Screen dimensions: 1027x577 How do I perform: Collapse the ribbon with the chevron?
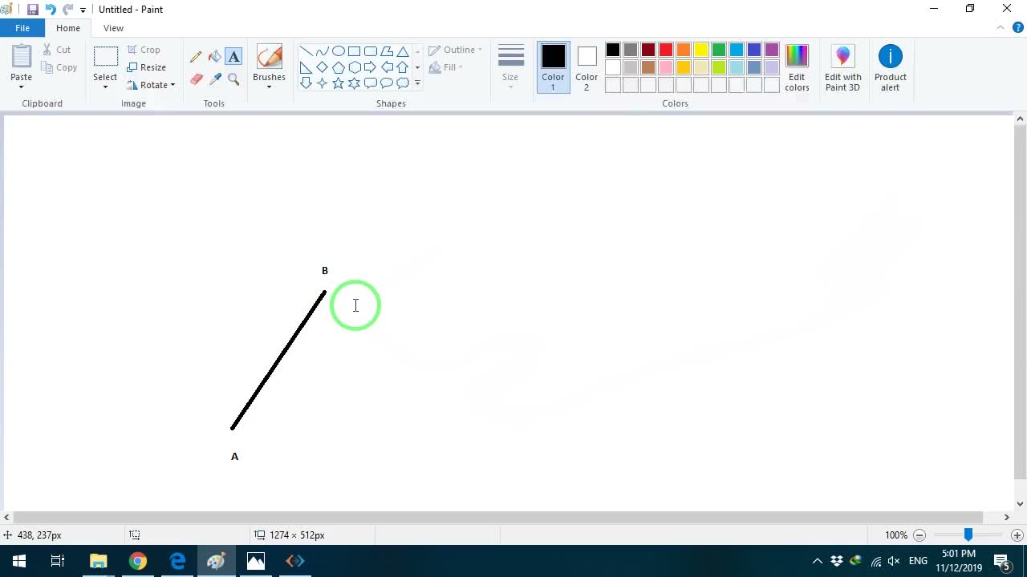click(x=1001, y=27)
